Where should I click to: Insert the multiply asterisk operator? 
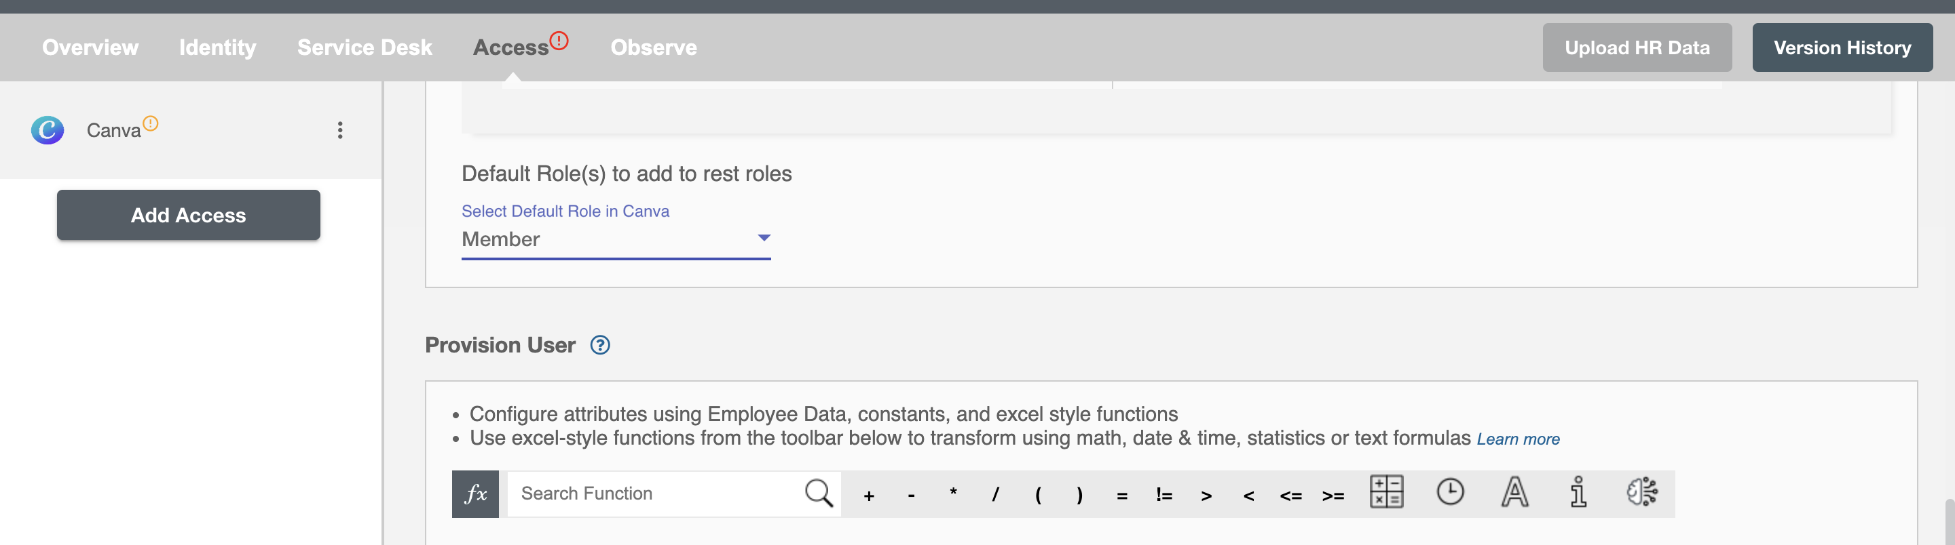(x=953, y=494)
